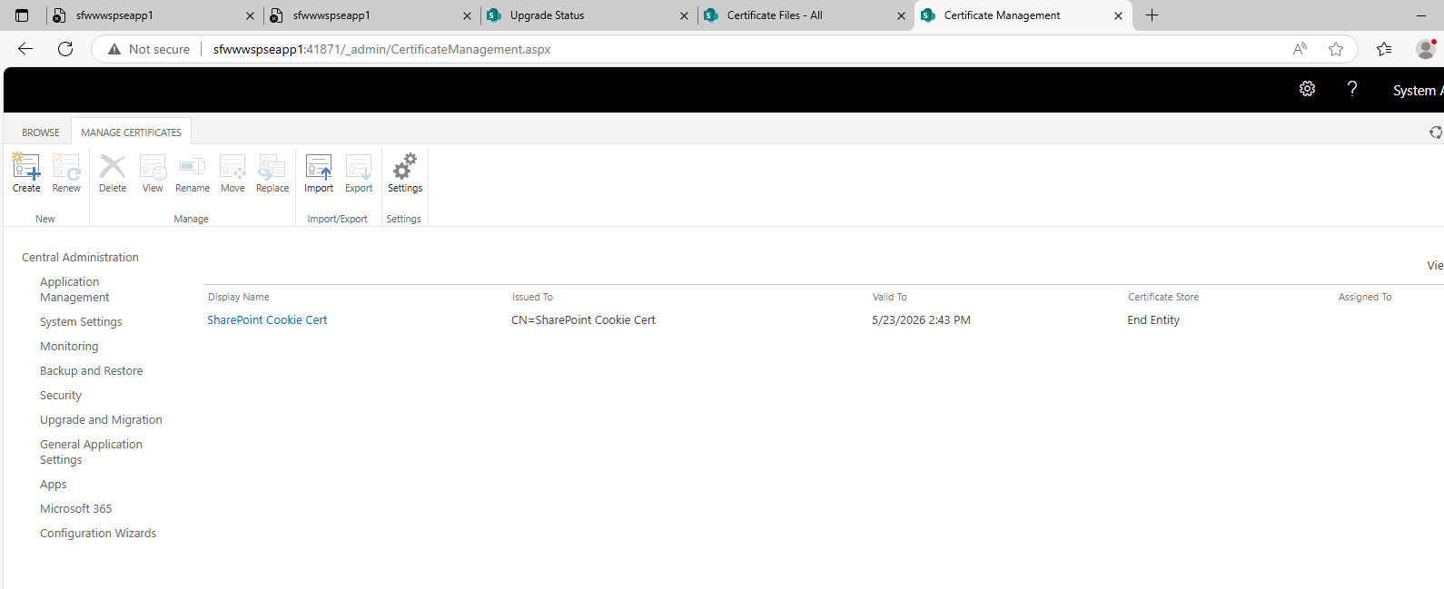Click the Not secure warning icon
1444x589 pixels.
[114, 49]
